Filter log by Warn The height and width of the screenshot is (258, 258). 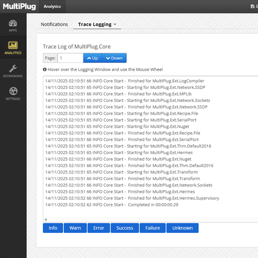tap(75, 228)
